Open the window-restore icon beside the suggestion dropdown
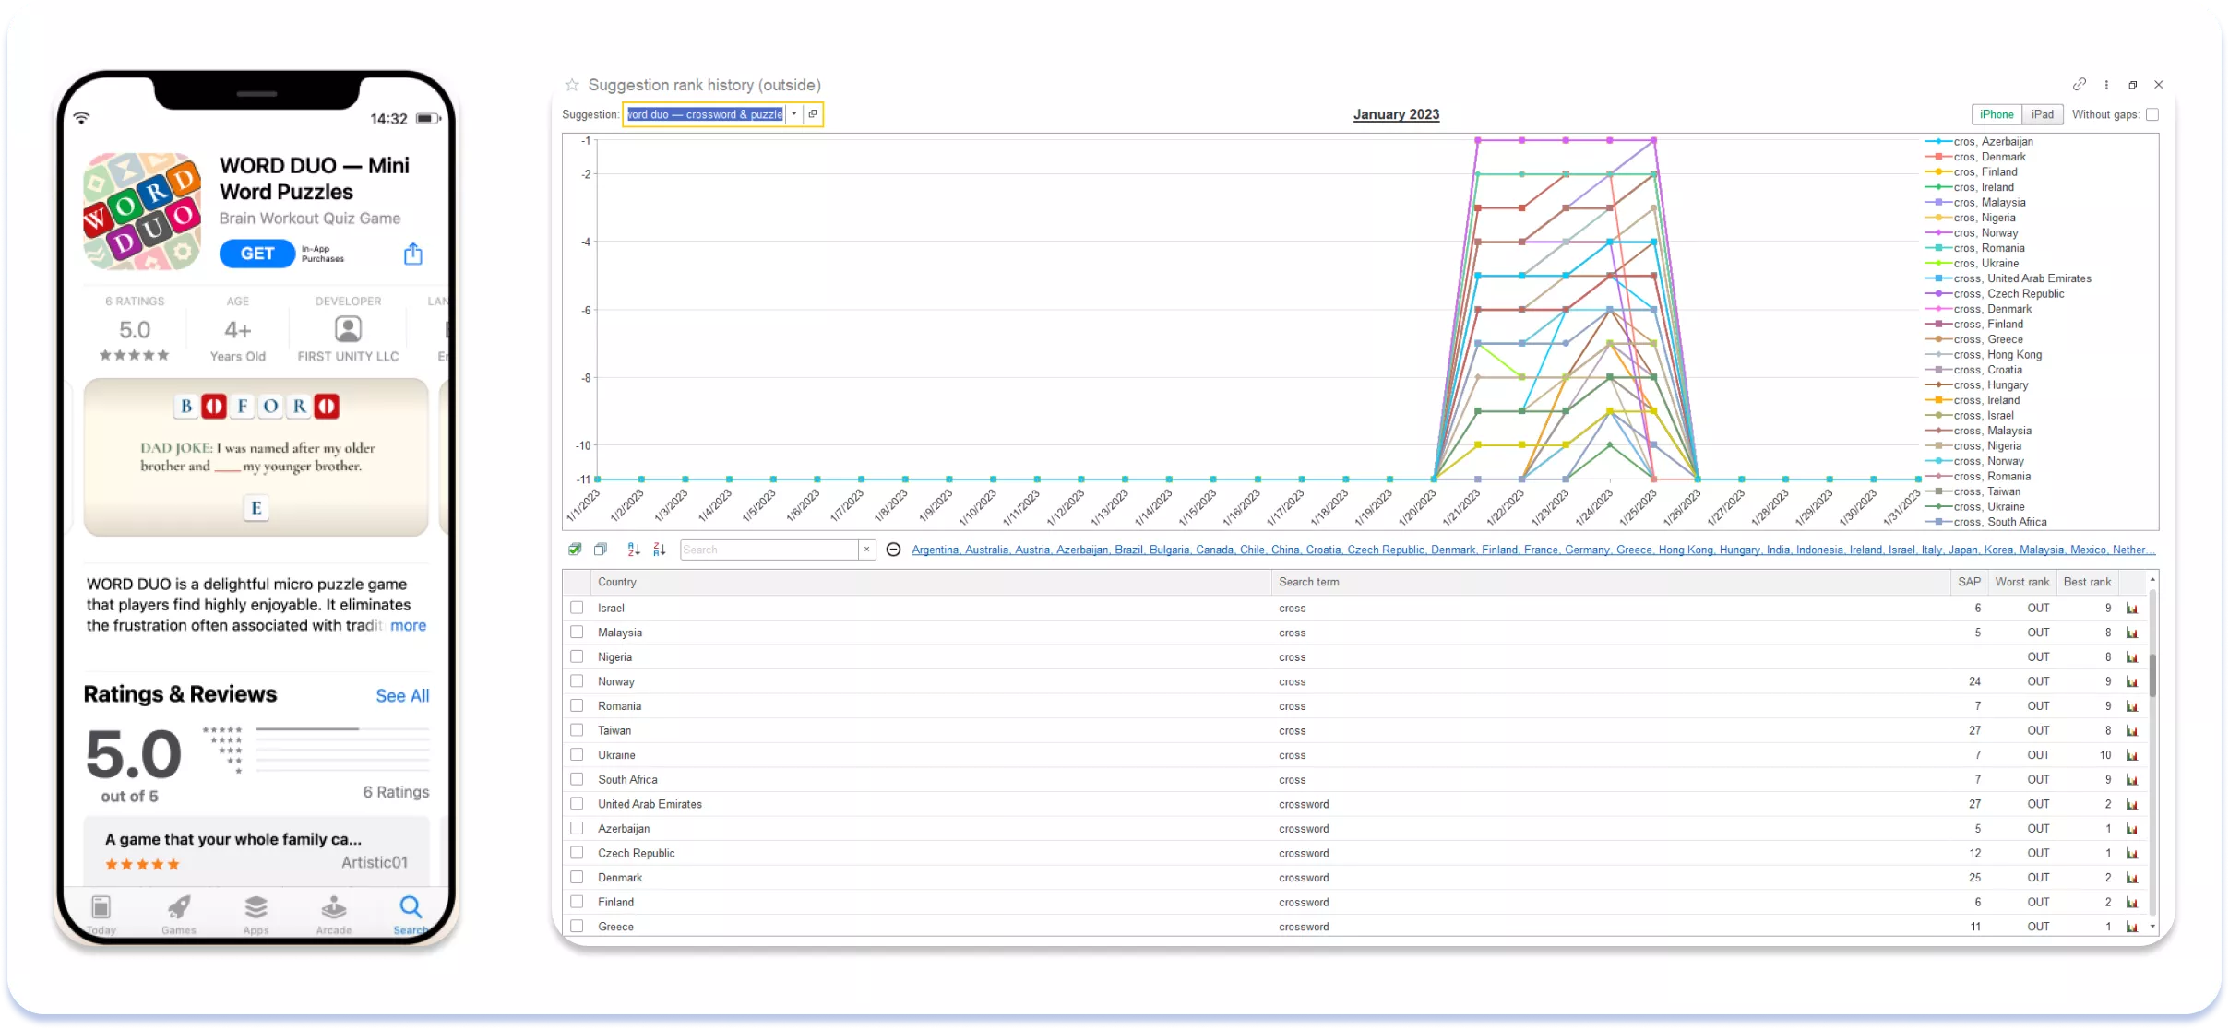2229x1029 pixels. click(x=813, y=114)
